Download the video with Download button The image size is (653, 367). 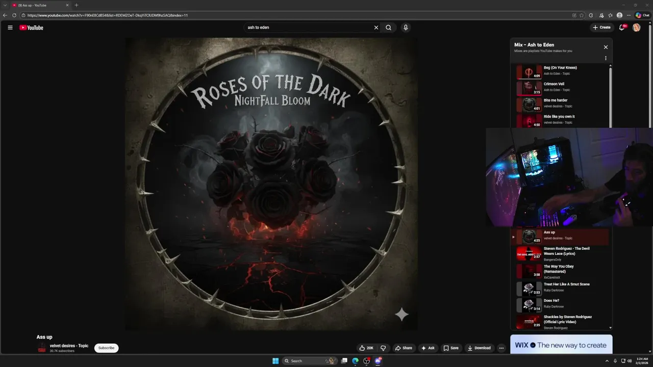pyautogui.click(x=479, y=348)
